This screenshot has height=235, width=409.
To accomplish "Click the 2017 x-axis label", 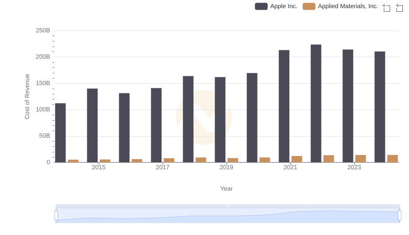I will pos(163,167).
